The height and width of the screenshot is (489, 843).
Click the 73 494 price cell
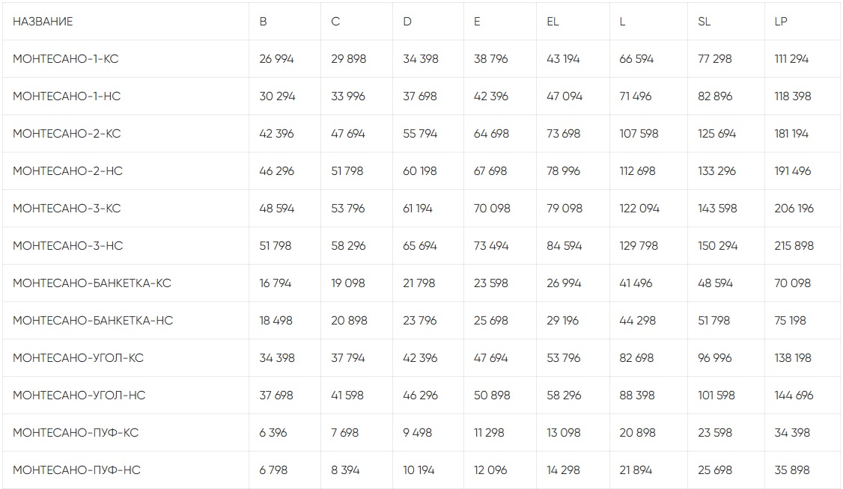pos(491,246)
